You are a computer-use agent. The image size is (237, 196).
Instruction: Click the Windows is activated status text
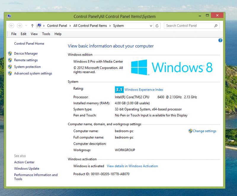point(89,166)
